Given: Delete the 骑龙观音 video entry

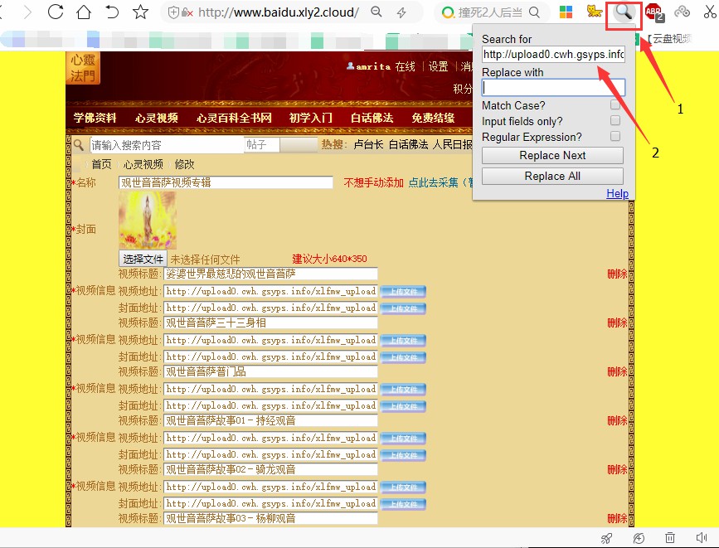Looking at the screenshot, I should 617,469.
